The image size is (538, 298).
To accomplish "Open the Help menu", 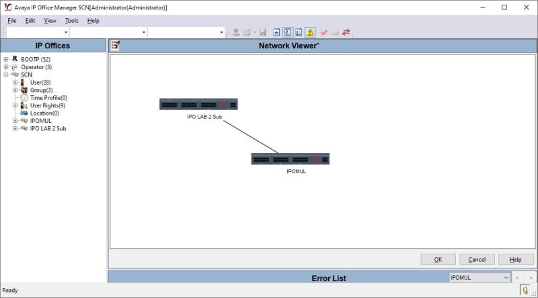I will pos(93,21).
